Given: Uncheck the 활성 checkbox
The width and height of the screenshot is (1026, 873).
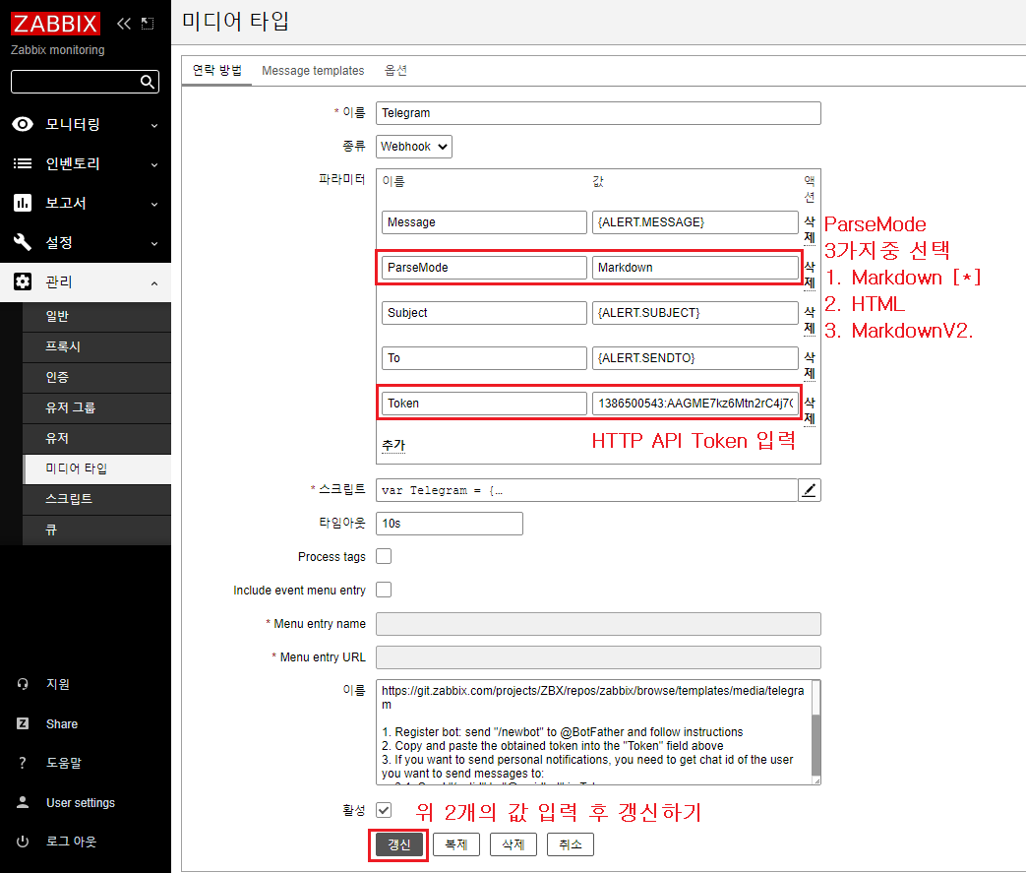Looking at the screenshot, I should click(x=384, y=810).
